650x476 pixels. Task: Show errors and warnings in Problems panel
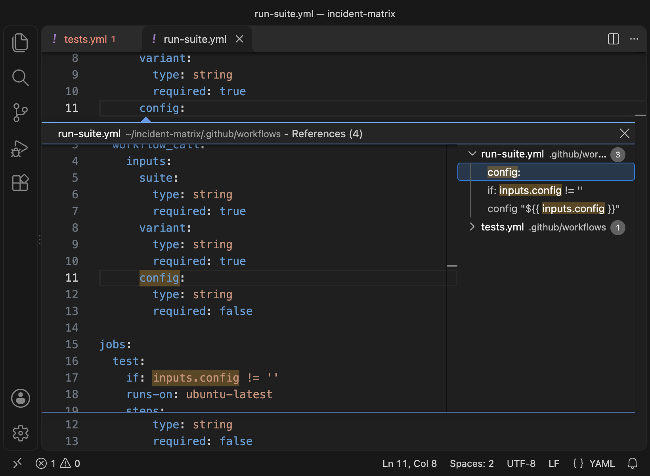click(58, 463)
